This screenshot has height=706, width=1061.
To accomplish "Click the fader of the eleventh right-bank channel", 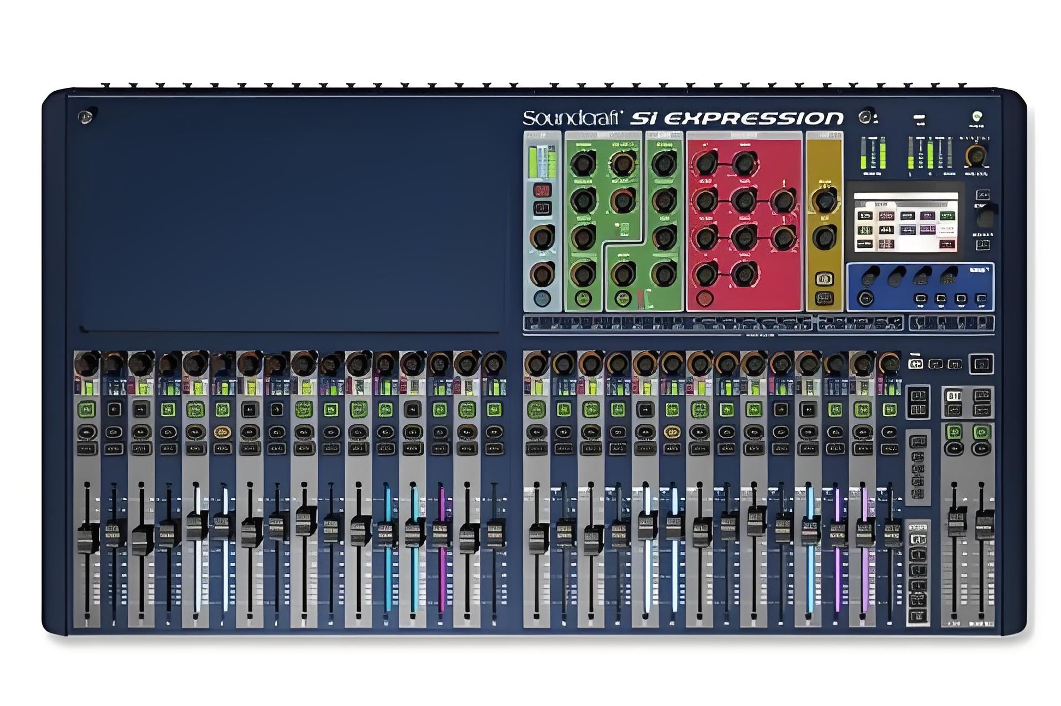I will click(x=810, y=530).
